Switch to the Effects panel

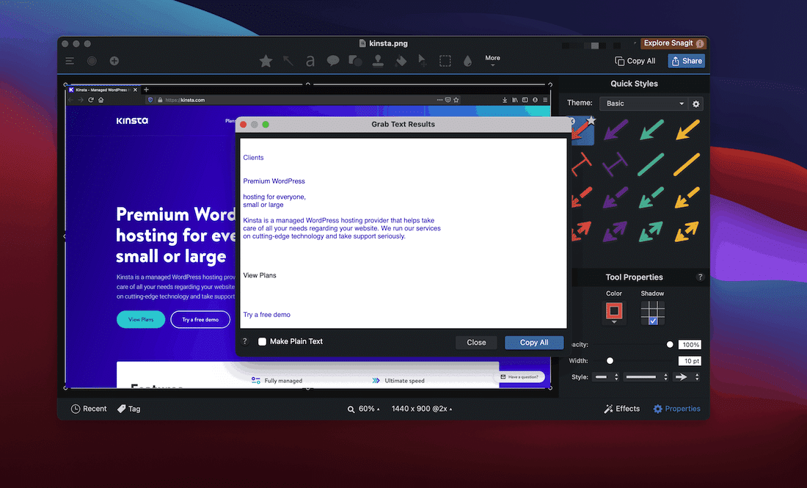point(621,408)
